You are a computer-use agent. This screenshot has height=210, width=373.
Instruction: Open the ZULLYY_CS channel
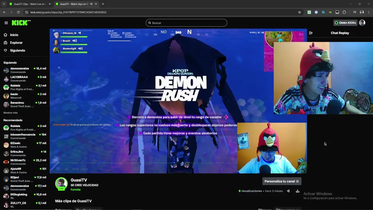point(25,205)
